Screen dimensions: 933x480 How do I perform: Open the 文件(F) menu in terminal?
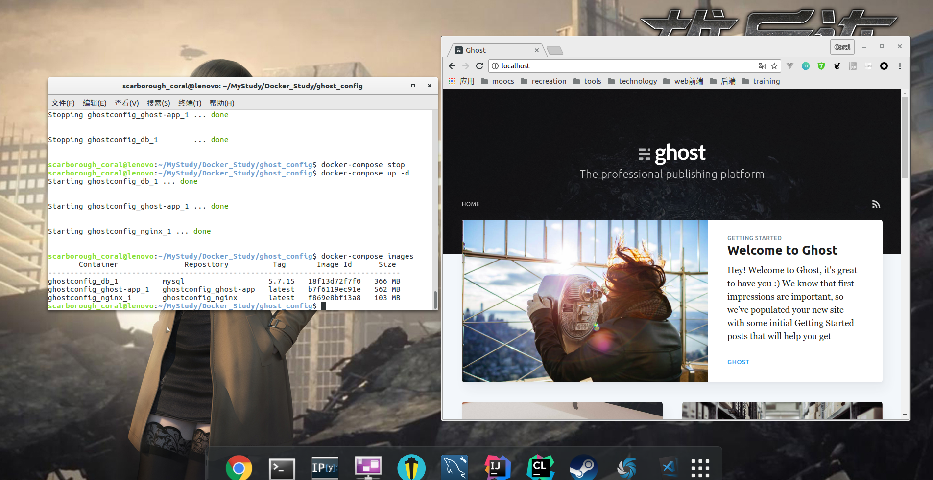click(63, 103)
